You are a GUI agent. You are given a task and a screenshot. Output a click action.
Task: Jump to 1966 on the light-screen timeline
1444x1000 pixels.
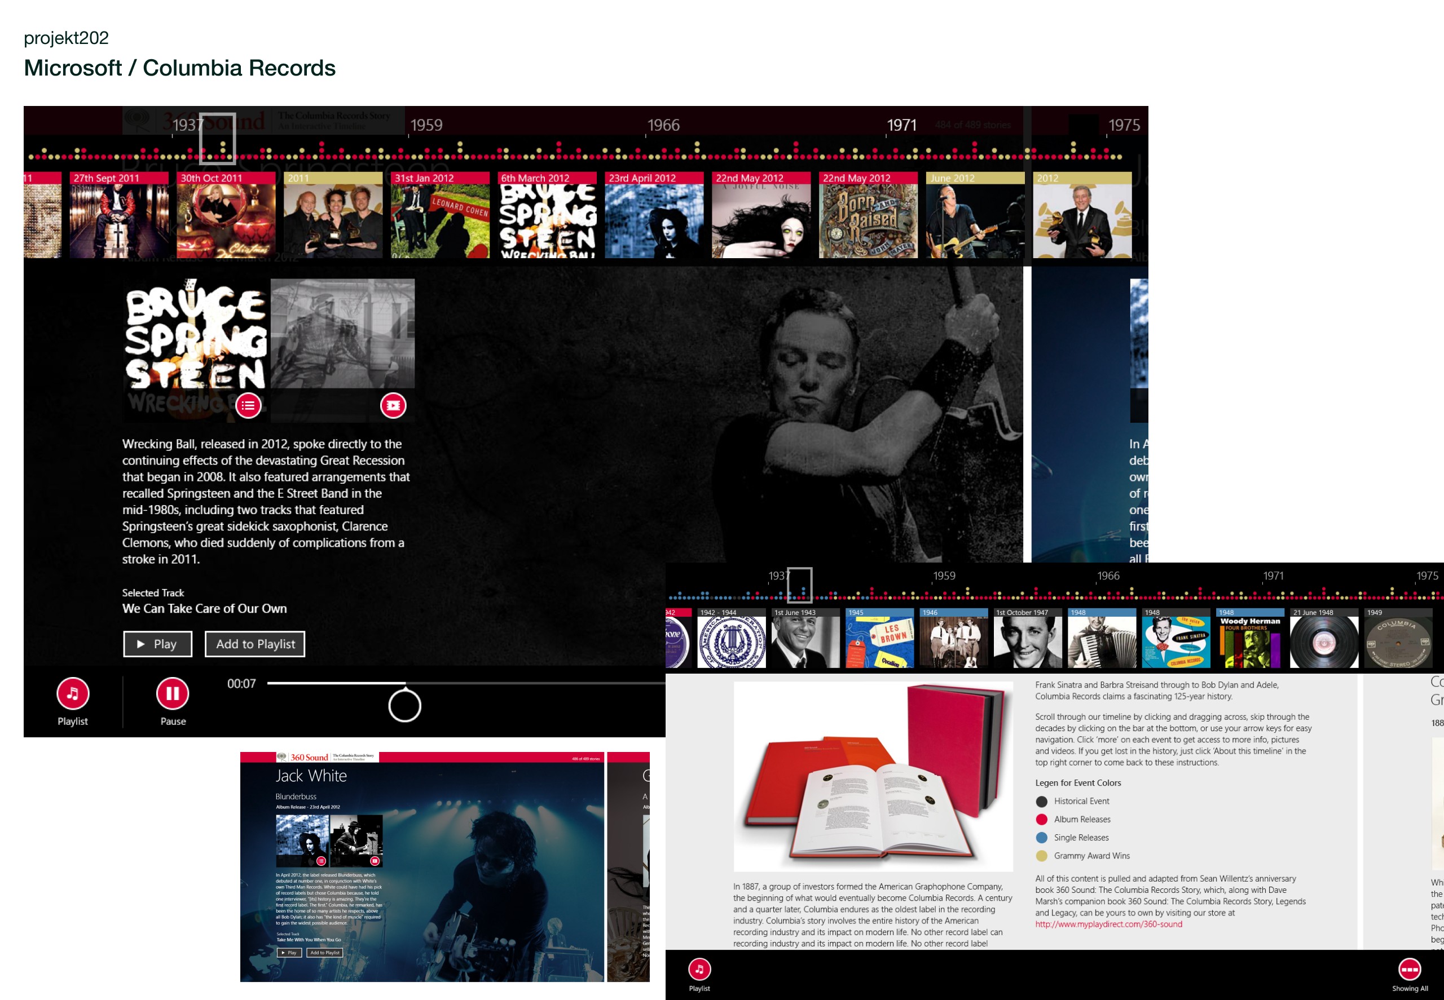pos(1108,576)
